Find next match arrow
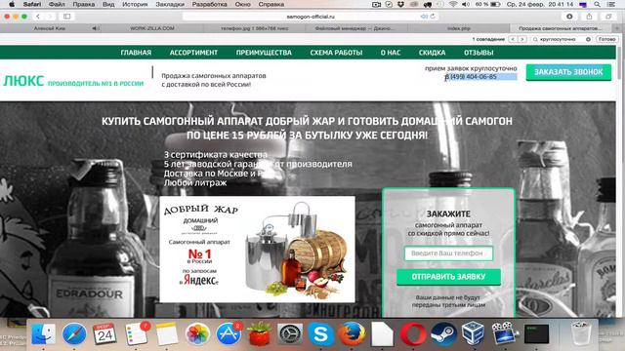The image size is (625, 351). (522, 39)
